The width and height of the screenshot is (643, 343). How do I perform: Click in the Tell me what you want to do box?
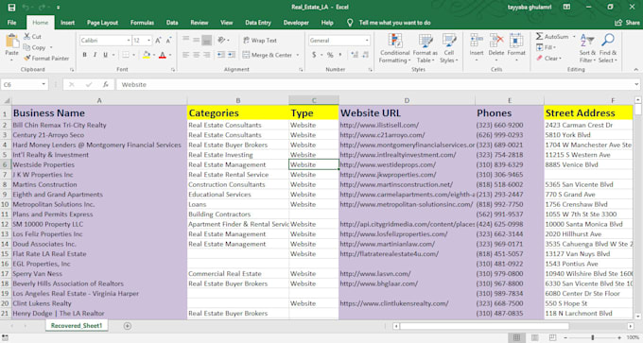[394, 23]
